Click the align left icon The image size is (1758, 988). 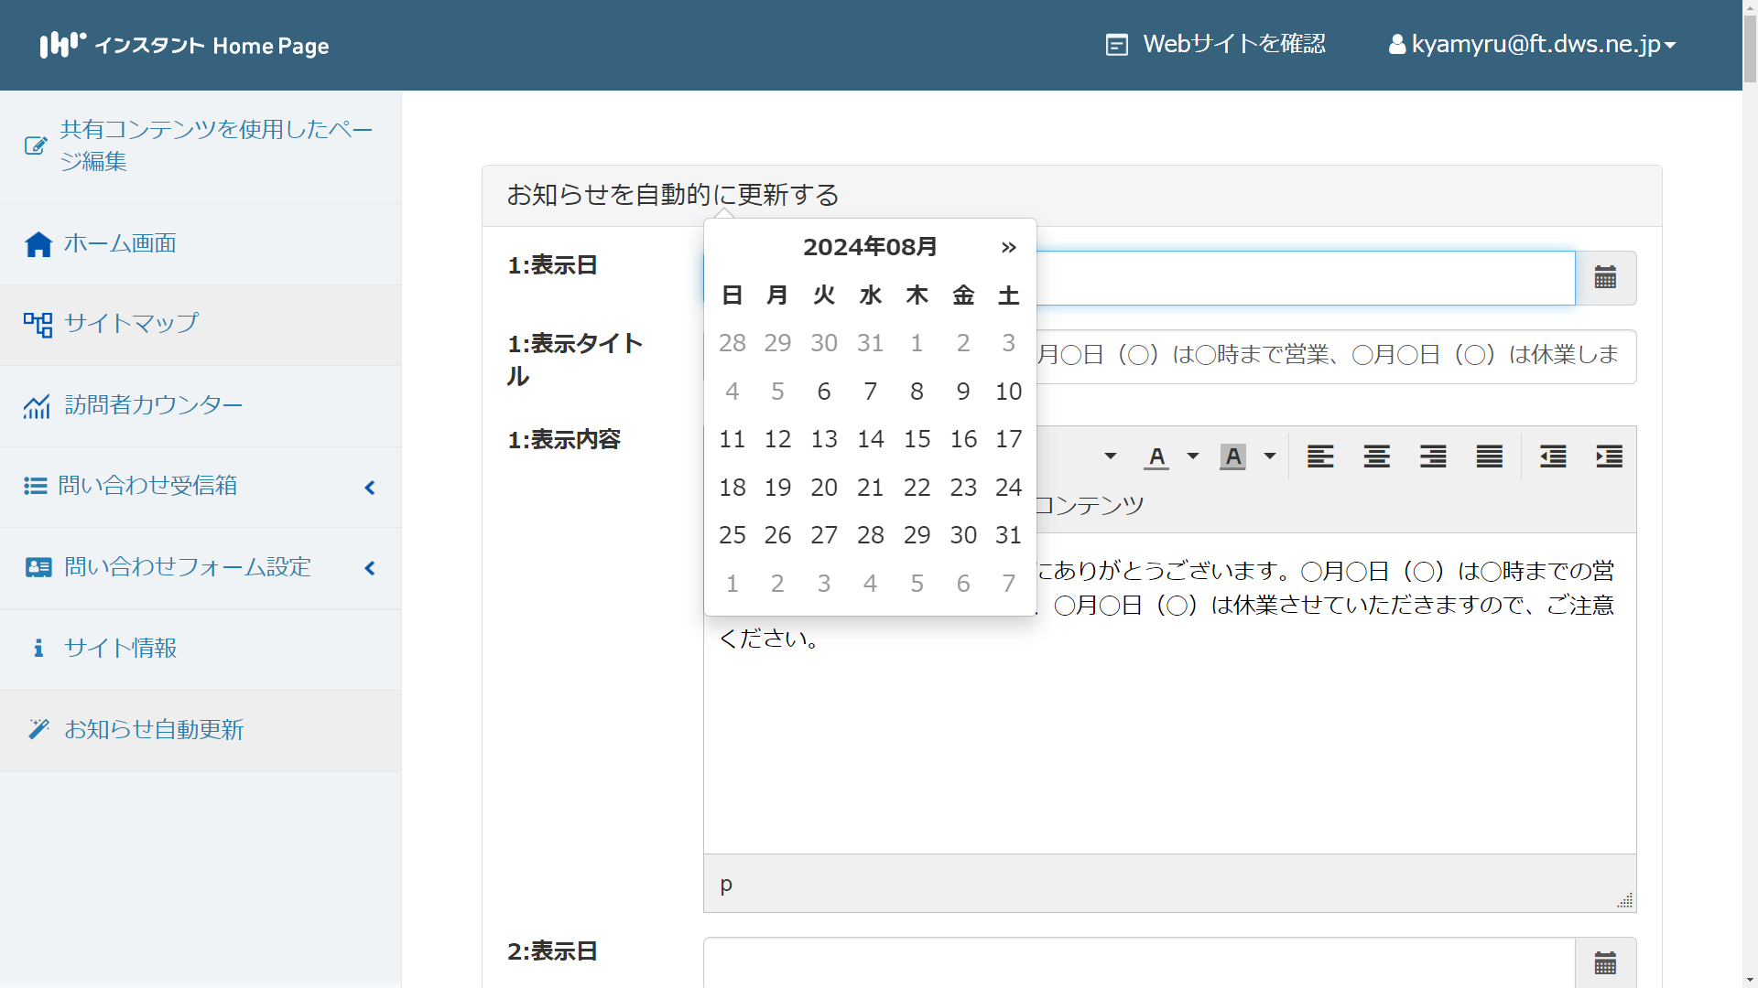coord(1319,456)
